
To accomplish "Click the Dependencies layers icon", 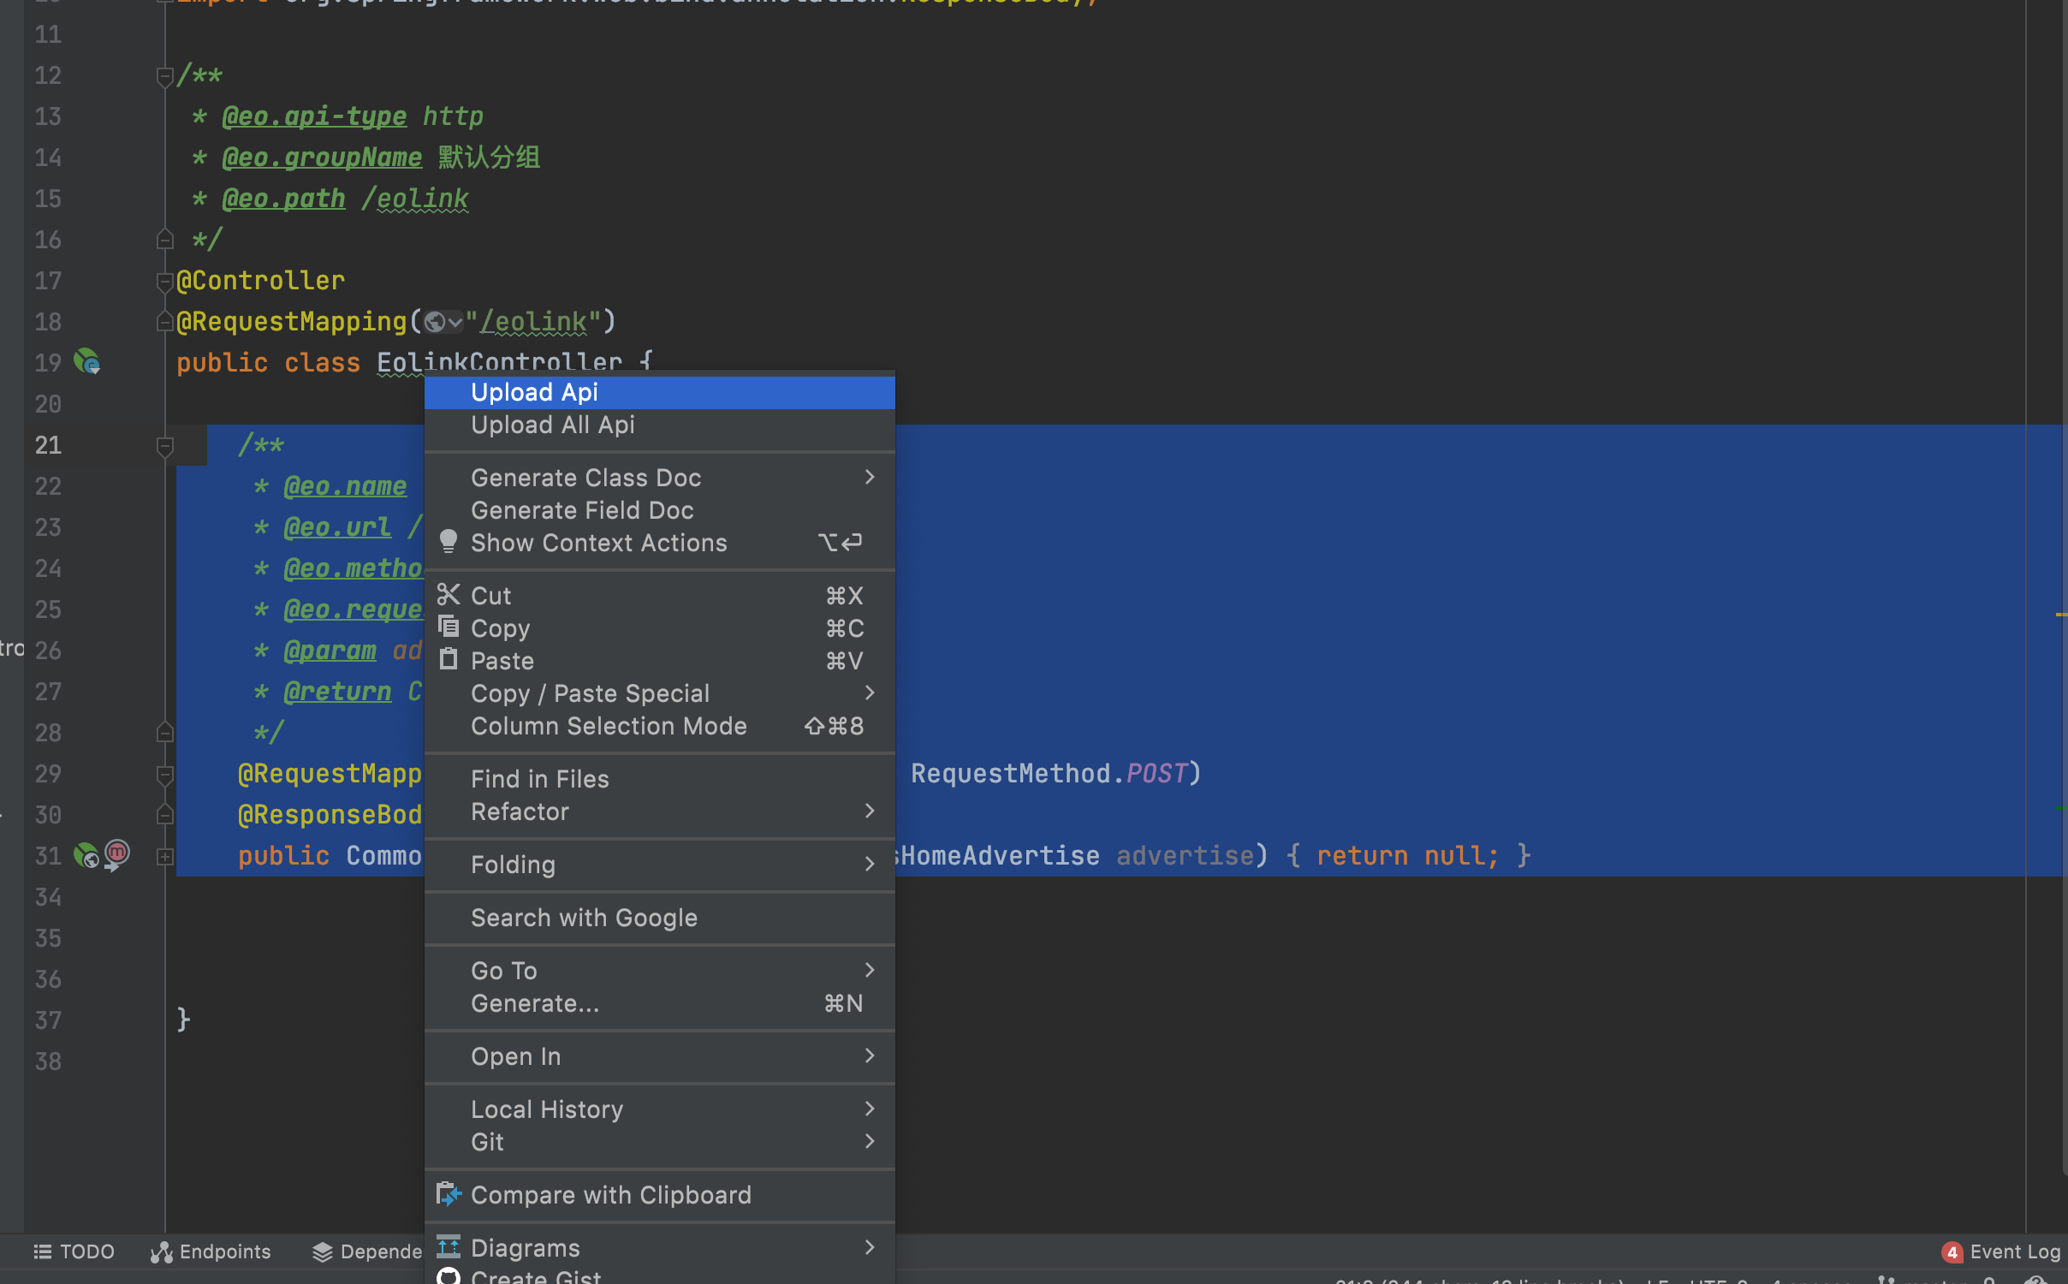I will [322, 1252].
